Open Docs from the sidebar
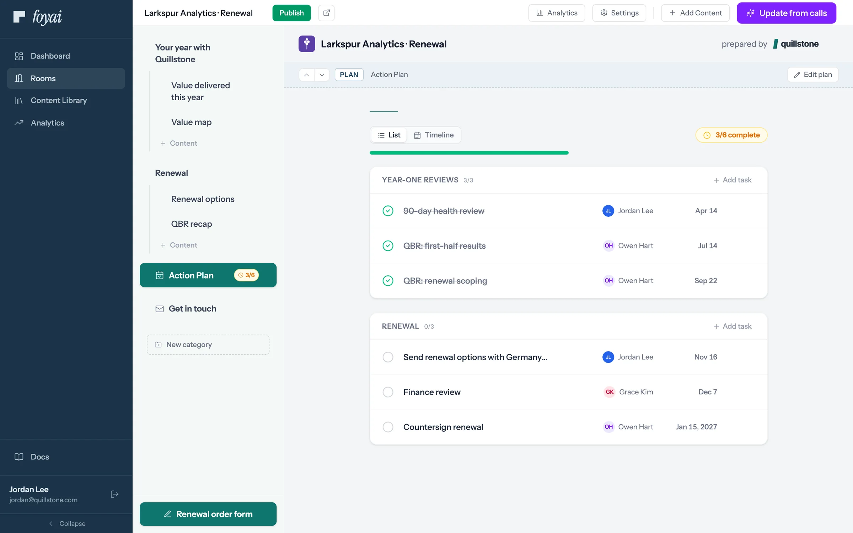 [x=66, y=457]
